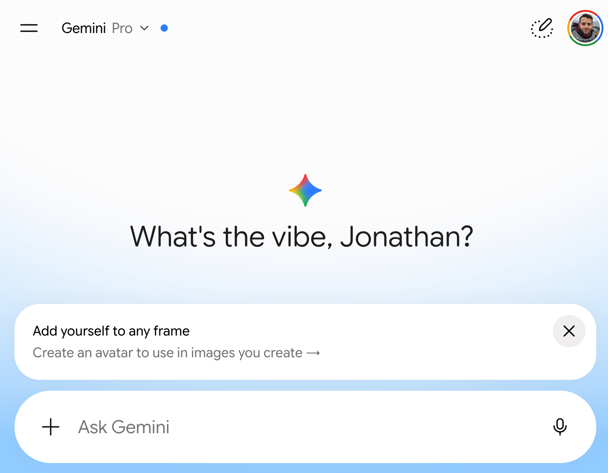
Task: Expand the model picker chevron
Action: (144, 28)
